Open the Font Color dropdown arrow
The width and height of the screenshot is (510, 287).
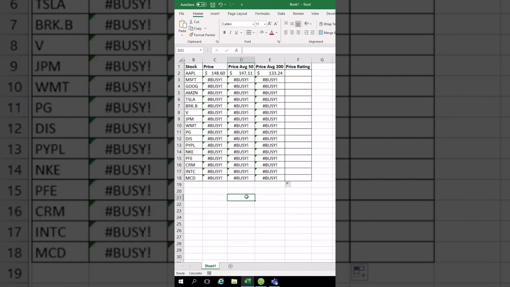point(276,33)
